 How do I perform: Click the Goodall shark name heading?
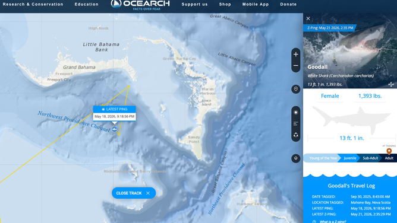pyautogui.click(x=317, y=67)
